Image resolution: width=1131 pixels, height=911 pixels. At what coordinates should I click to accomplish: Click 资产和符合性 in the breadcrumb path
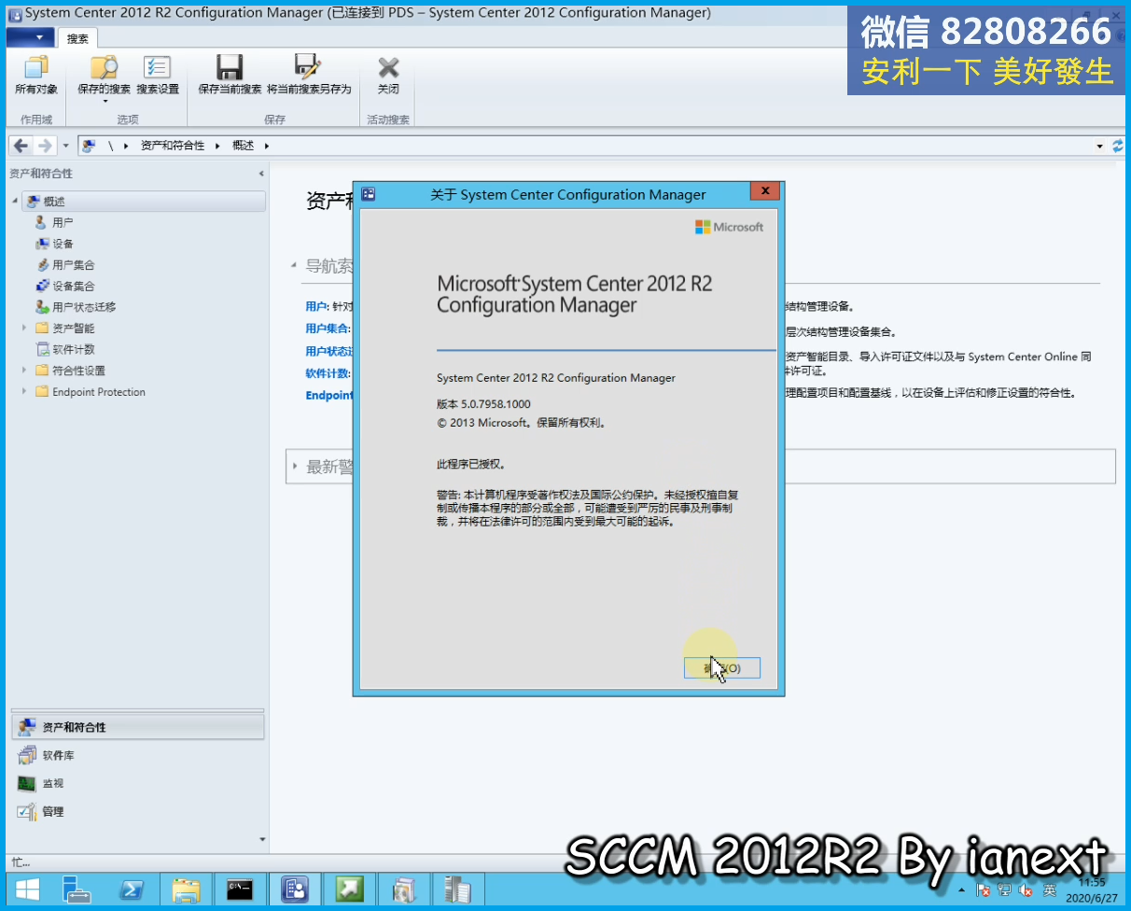tap(173, 146)
